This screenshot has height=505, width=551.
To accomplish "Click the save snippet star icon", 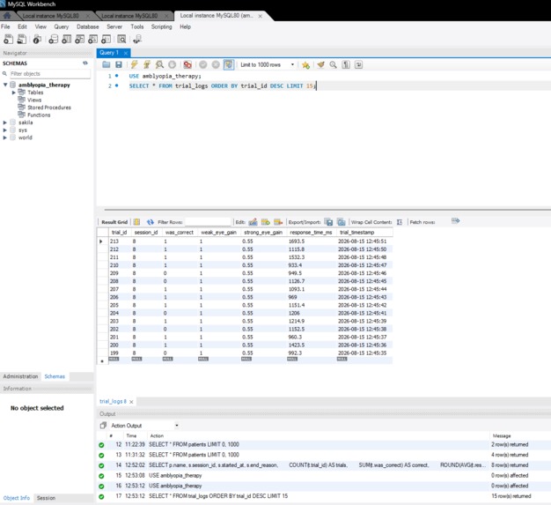I will click(x=305, y=64).
